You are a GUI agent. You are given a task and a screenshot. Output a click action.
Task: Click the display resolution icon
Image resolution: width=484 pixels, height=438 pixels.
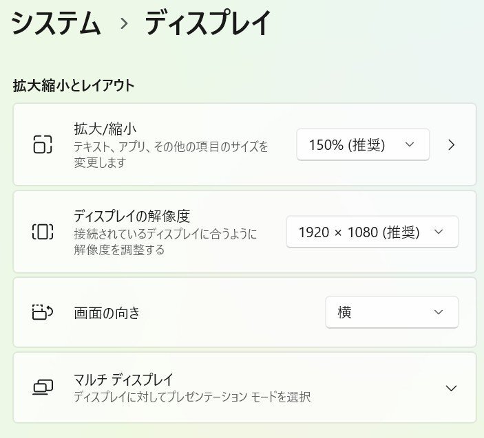[x=43, y=232]
